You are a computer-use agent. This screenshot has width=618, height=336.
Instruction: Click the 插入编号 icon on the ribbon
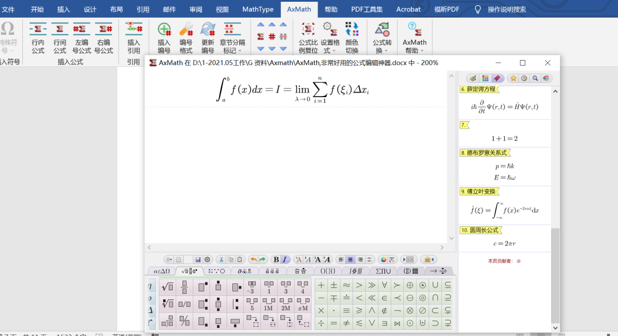tap(164, 38)
